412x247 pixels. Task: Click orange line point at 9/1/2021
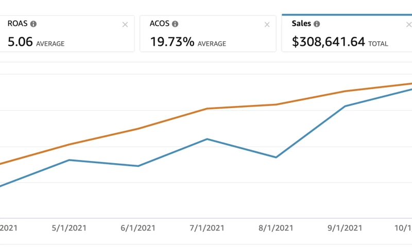tap(345, 92)
